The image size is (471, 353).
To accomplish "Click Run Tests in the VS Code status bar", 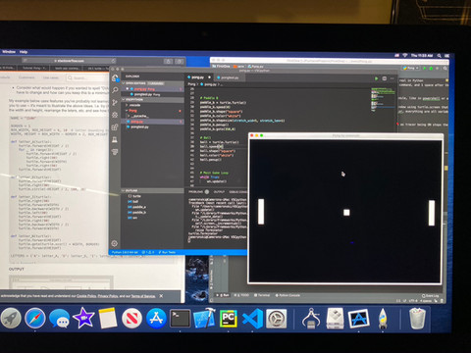I will click(167, 252).
